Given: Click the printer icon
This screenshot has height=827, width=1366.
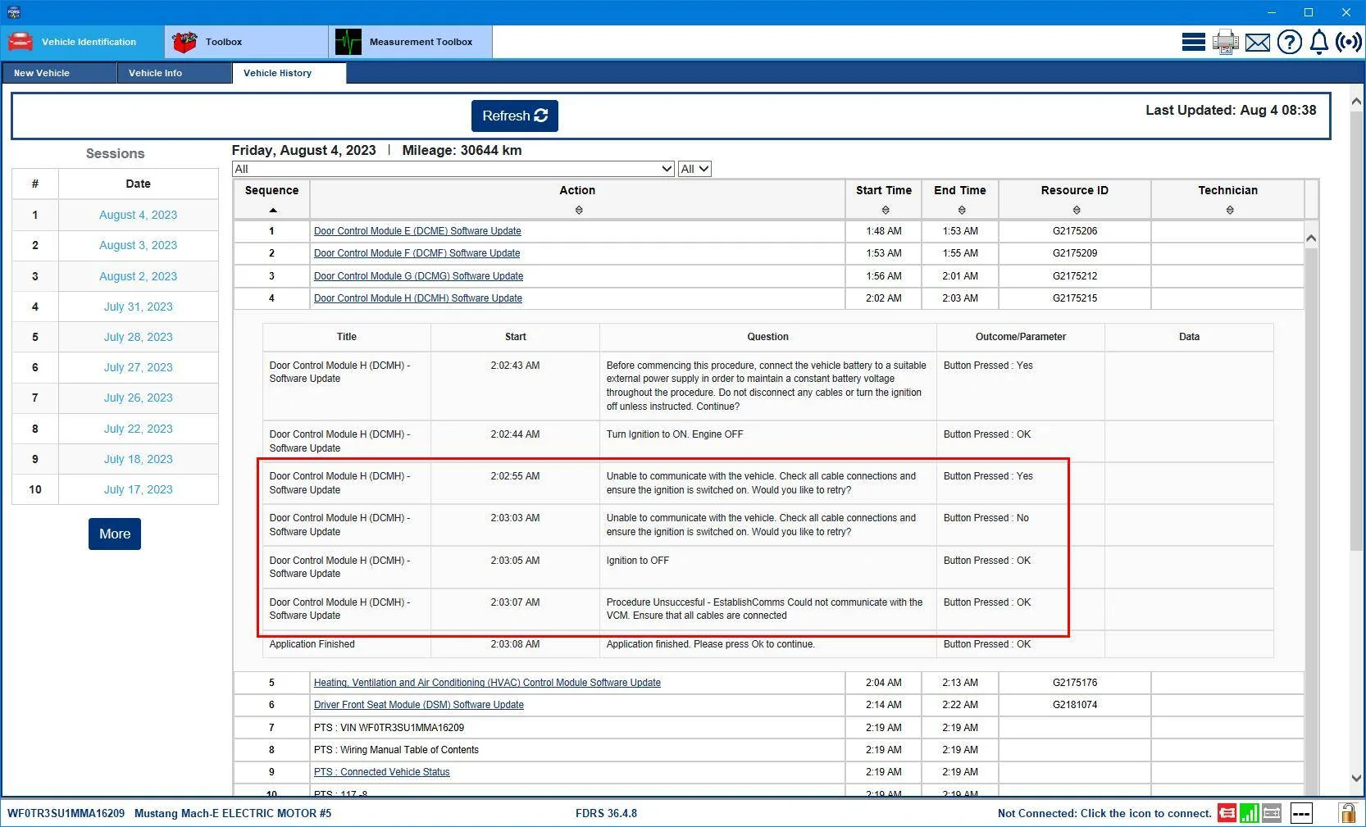Looking at the screenshot, I should (x=1226, y=42).
